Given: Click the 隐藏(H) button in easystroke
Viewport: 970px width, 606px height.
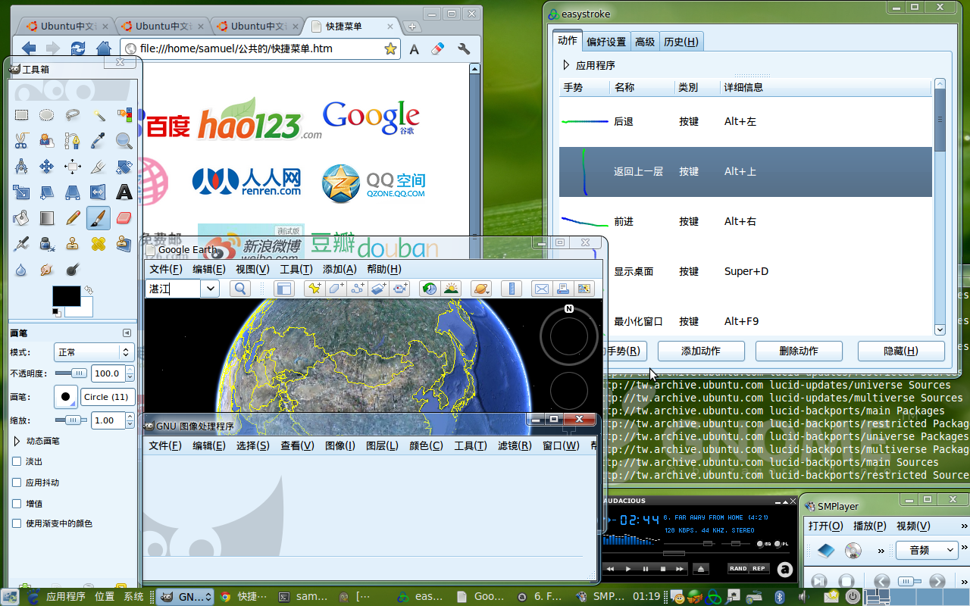Looking at the screenshot, I should click(x=901, y=351).
